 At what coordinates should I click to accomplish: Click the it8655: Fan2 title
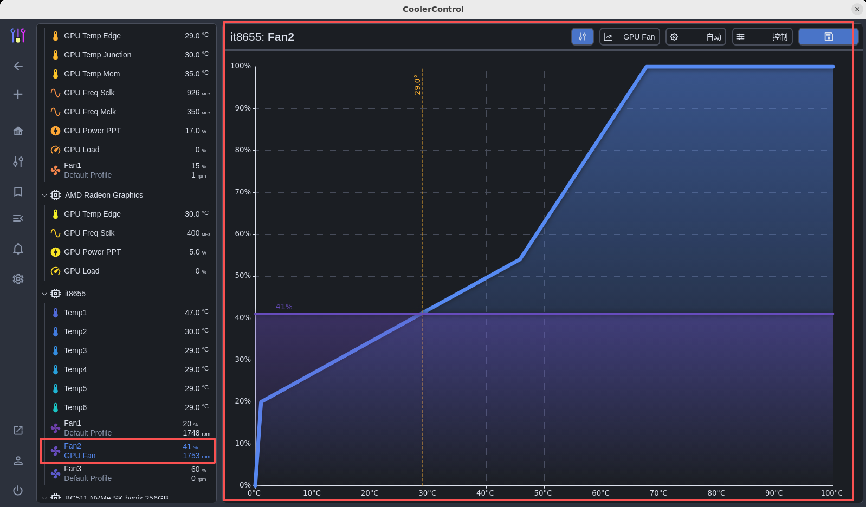(262, 37)
